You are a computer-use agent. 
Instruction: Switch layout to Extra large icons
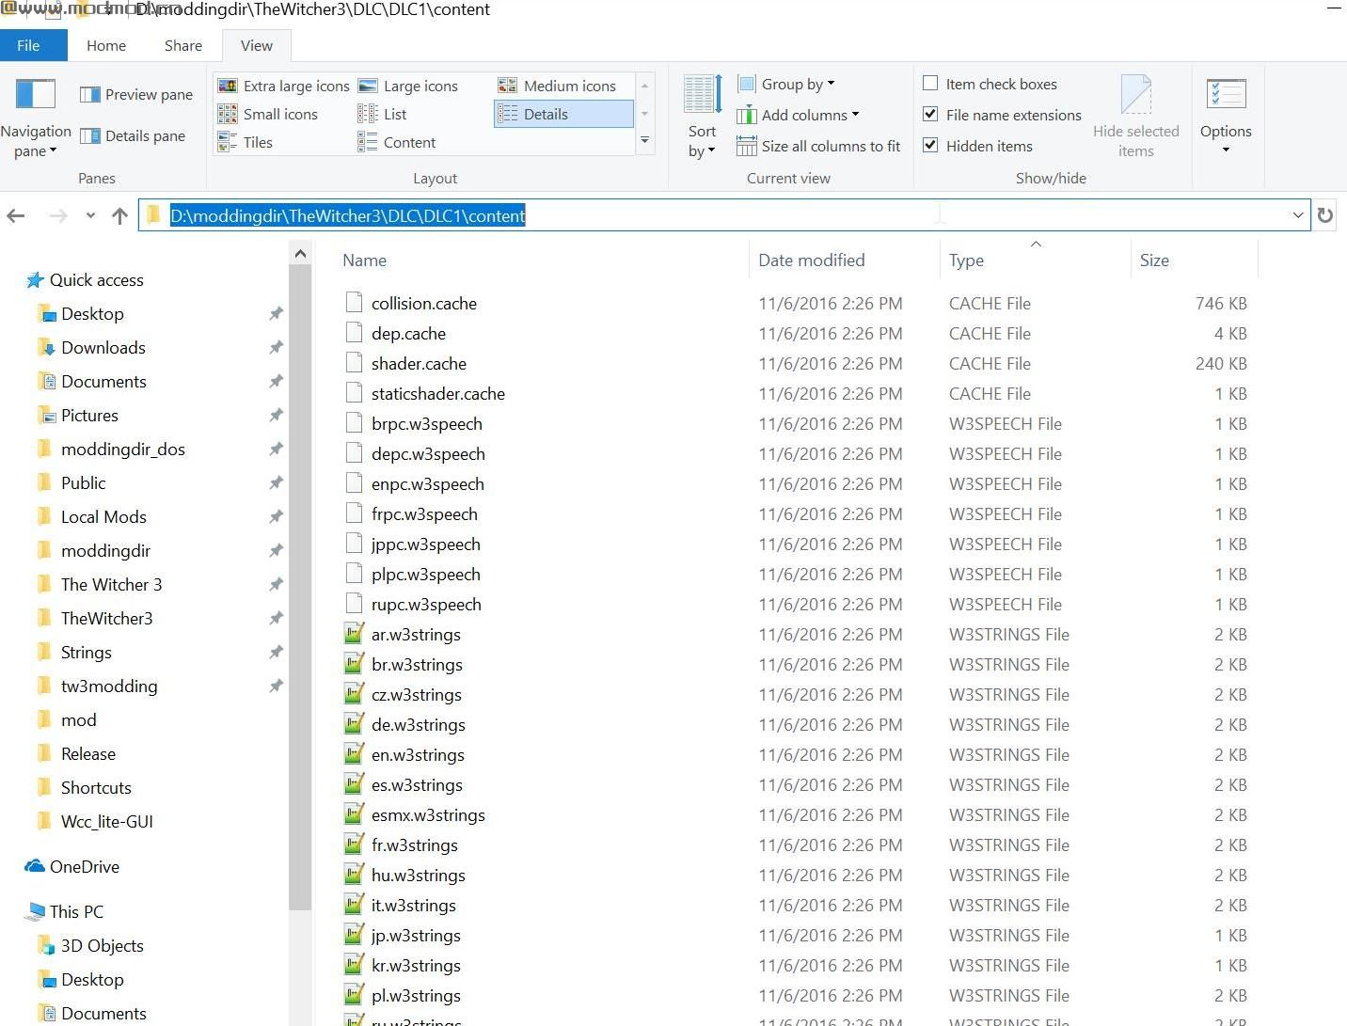point(283,86)
